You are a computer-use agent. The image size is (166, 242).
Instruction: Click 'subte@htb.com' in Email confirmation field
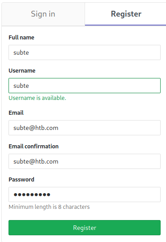pyautogui.click(x=36, y=162)
